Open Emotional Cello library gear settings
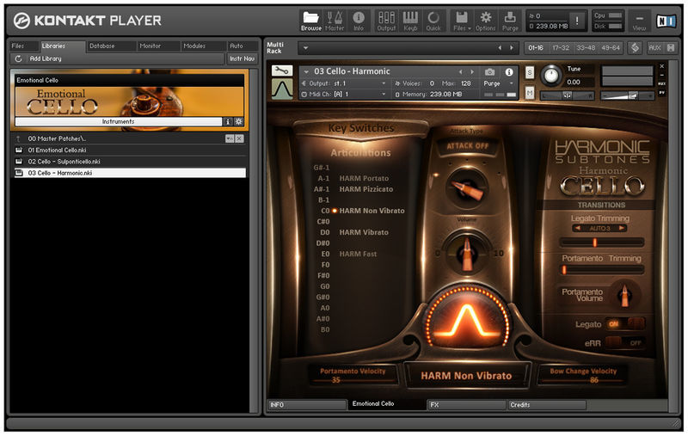The height and width of the screenshot is (436, 688). pos(239,121)
